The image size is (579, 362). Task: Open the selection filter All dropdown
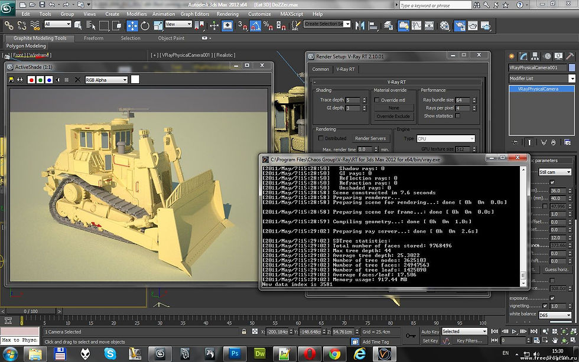click(58, 24)
